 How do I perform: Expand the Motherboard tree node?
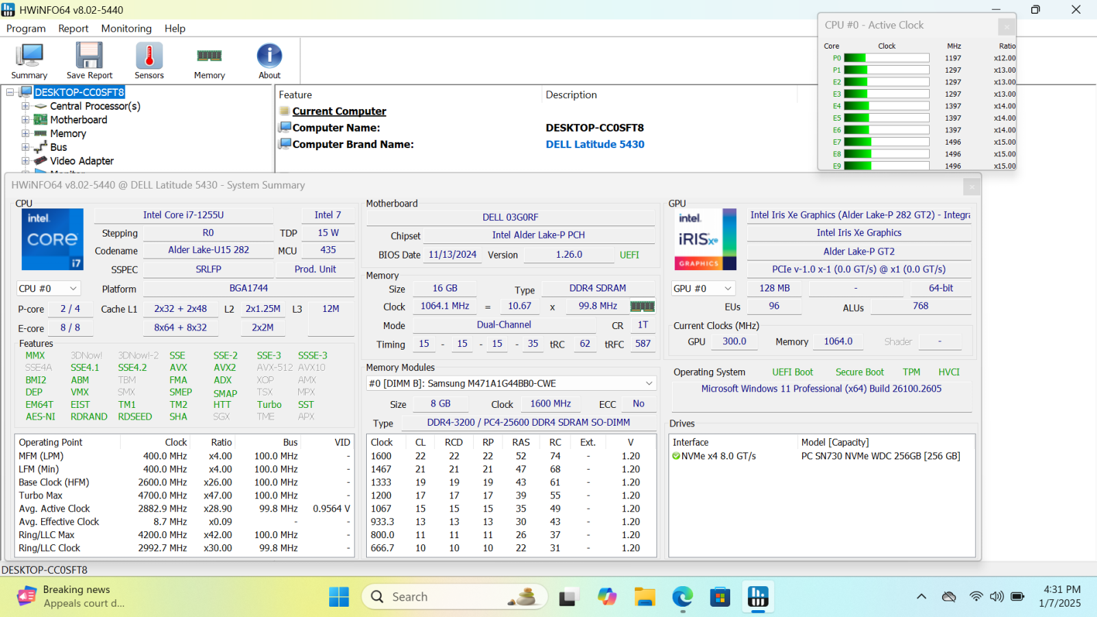coord(25,120)
